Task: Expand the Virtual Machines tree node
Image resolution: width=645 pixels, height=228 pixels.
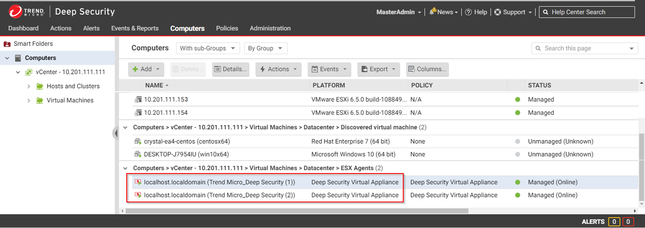Action: pos(29,100)
